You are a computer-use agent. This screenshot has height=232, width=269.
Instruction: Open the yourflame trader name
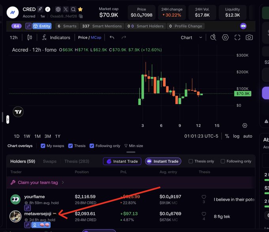[34, 197]
